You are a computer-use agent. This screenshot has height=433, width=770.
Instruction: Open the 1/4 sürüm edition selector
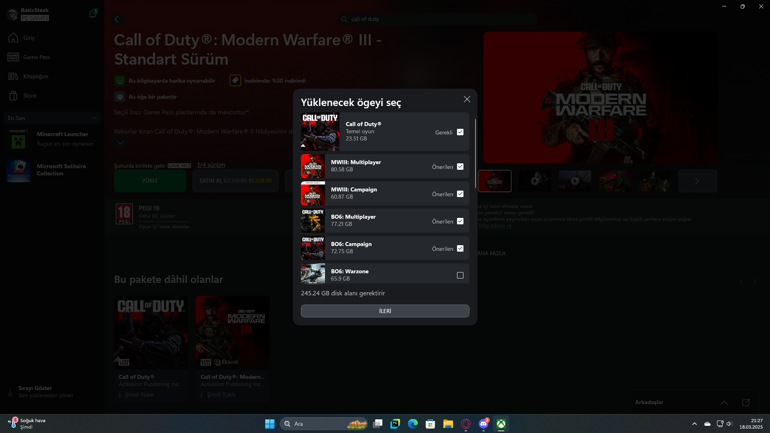point(211,165)
